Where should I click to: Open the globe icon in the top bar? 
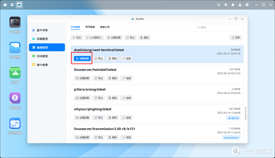coord(219,5)
